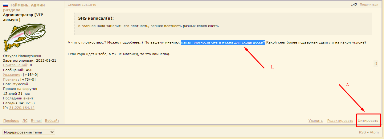Click Редактировать to edit the post
384x139 pixels.
click(x=340, y=121)
